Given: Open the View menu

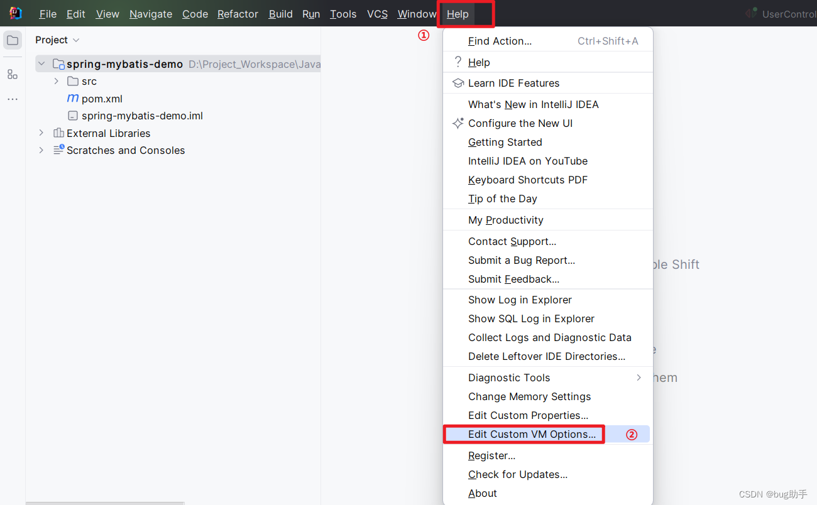Looking at the screenshot, I should click(107, 14).
